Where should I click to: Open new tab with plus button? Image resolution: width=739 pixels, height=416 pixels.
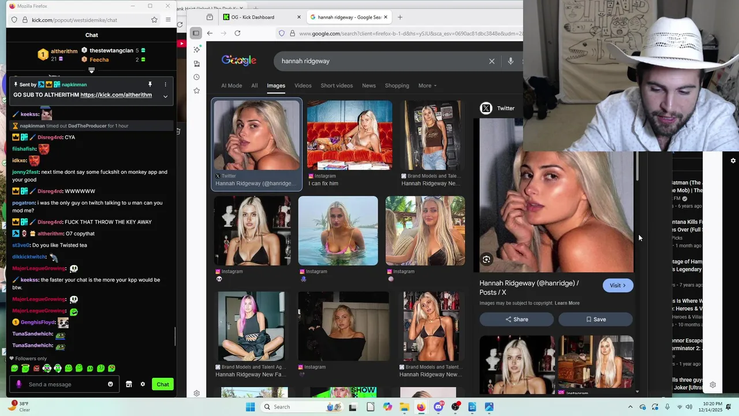click(400, 17)
